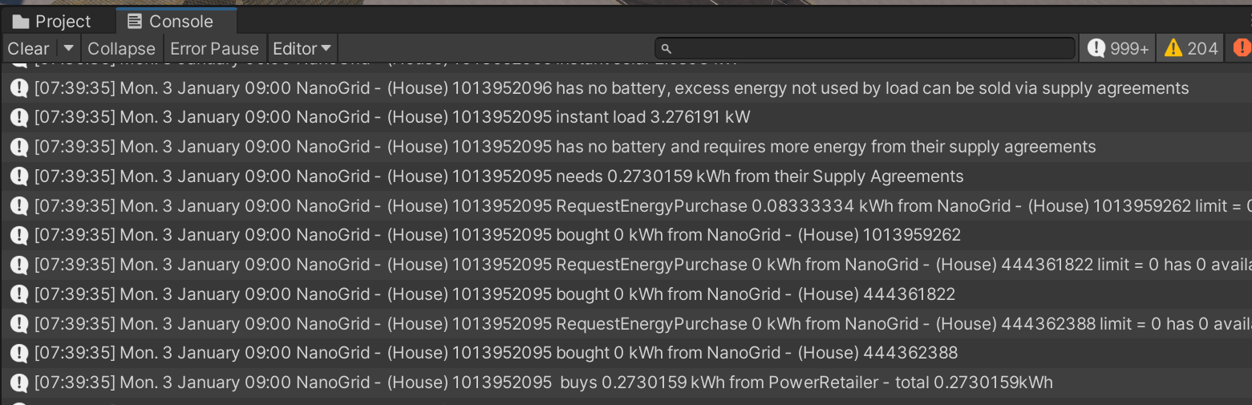Toggle info messages filter showing 999+
1252x405 pixels.
pos(1118,49)
